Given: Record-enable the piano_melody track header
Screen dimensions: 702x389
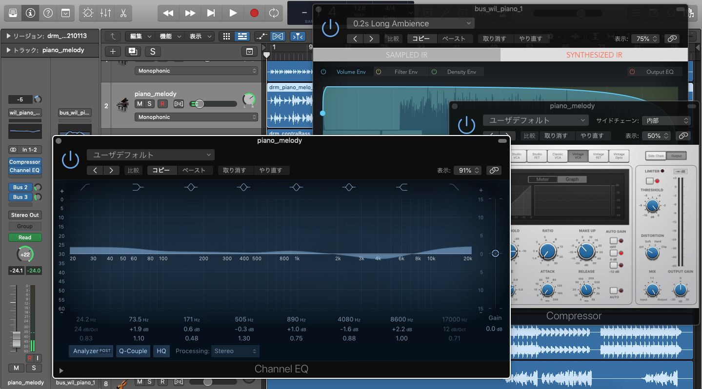Looking at the screenshot, I should pyautogui.click(x=163, y=104).
